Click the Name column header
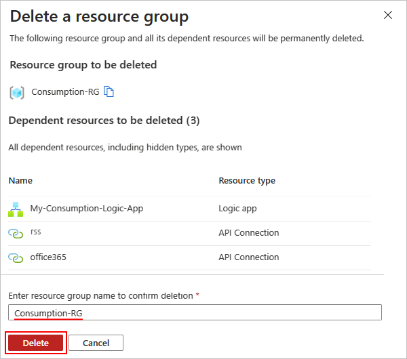Screen dimensions: 407x359 coord(20,181)
